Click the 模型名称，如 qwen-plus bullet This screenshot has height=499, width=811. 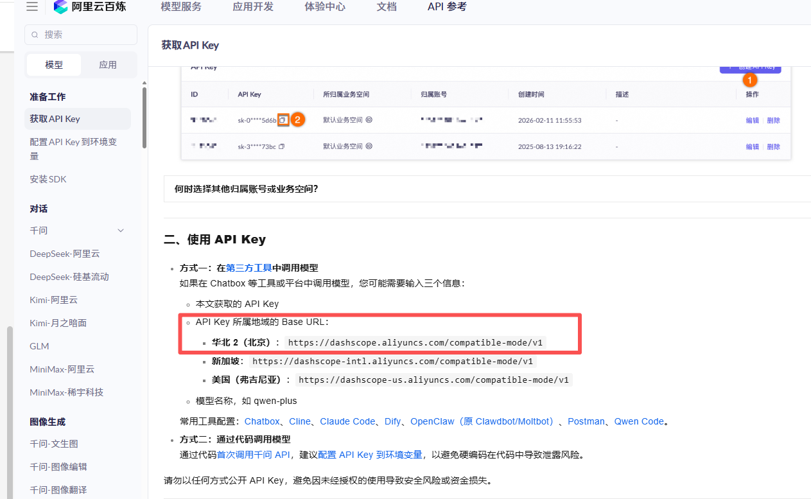point(247,401)
